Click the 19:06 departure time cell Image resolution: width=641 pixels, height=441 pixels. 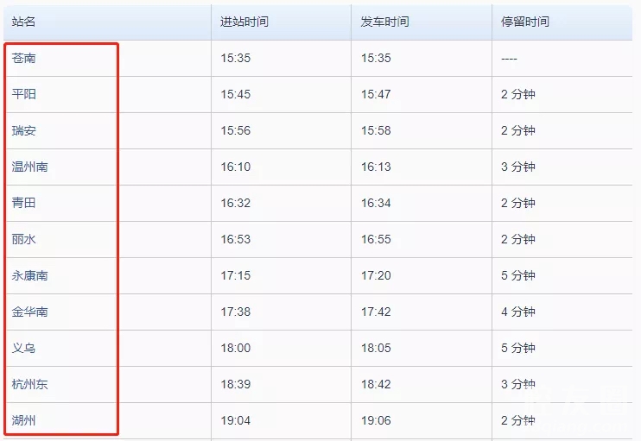click(x=376, y=420)
